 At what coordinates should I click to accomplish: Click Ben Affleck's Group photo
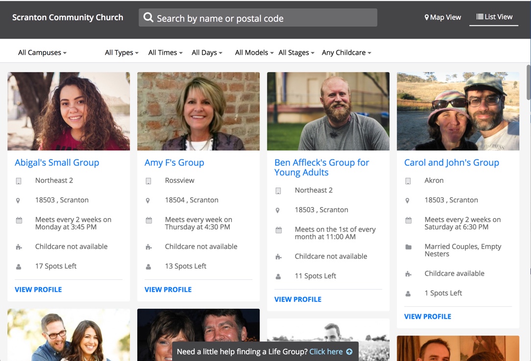coord(328,111)
